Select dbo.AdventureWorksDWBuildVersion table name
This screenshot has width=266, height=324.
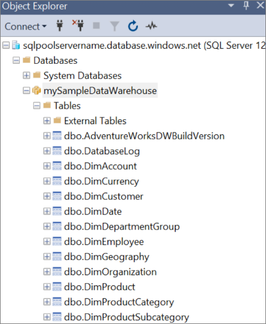pos(144,136)
